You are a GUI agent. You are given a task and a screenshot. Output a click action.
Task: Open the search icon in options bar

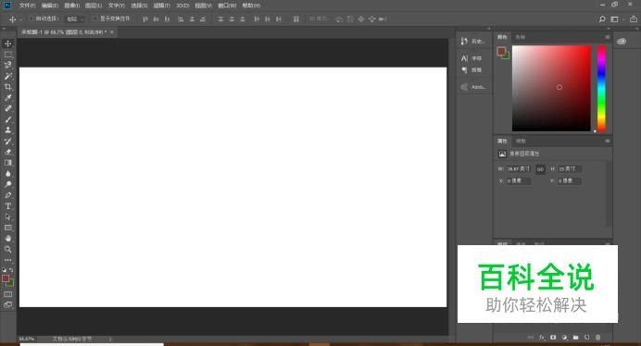tap(602, 19)
